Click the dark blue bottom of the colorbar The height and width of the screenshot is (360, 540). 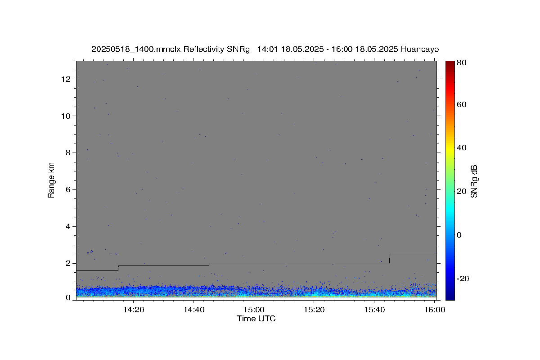pos(450,295)
